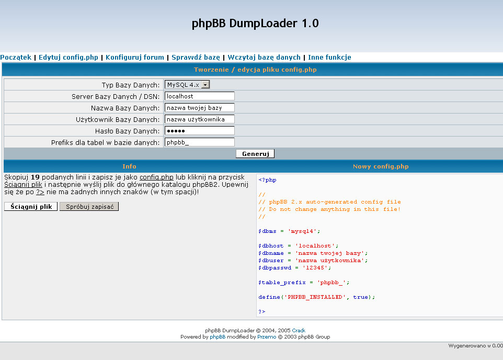Click the $dbhost = 'localhost' code line

pyautogui.click(x=299, y=246)
